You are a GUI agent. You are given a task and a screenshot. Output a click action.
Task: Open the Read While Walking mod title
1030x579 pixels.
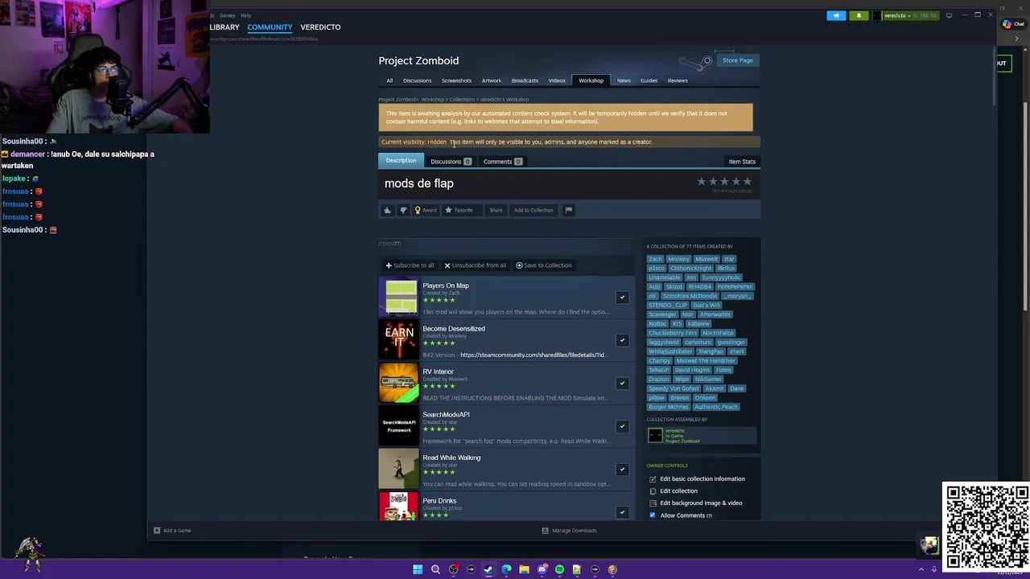tap(451, 458)
